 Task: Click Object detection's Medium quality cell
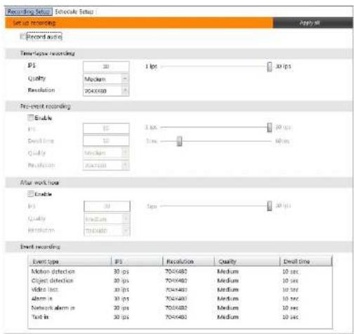click(x=228, y=281)
